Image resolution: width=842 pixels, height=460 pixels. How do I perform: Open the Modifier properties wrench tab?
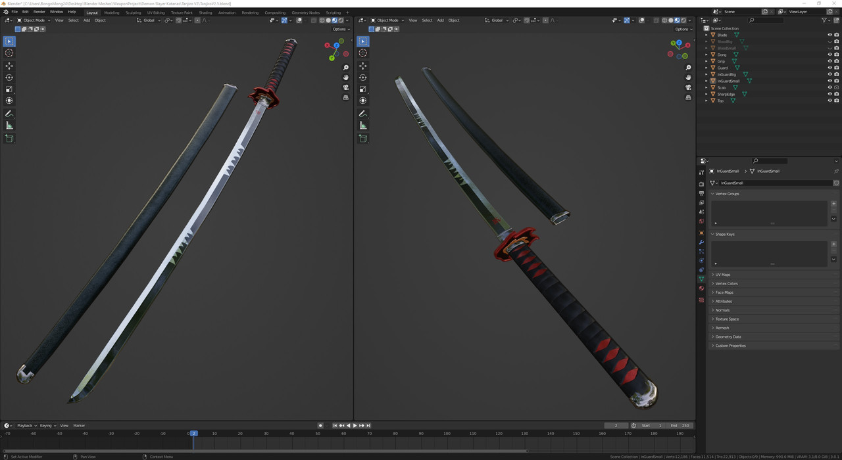tap(701, 242)
